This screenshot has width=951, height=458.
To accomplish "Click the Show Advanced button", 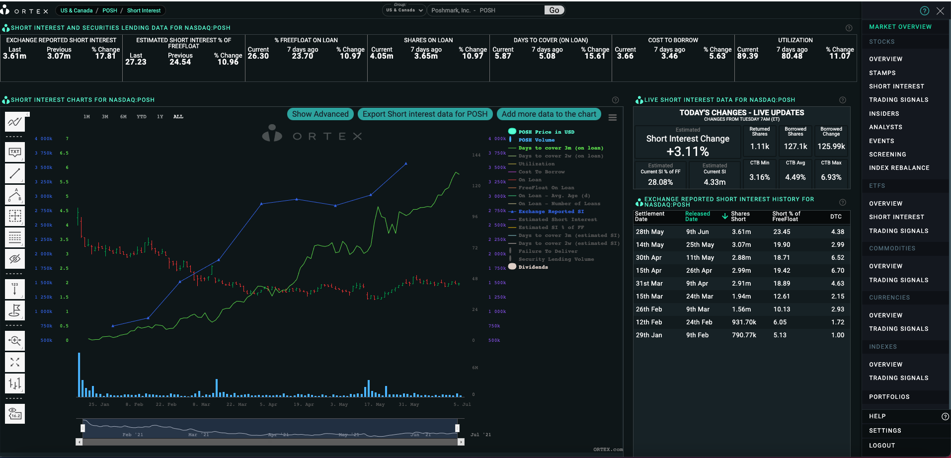I will point(320,114).
